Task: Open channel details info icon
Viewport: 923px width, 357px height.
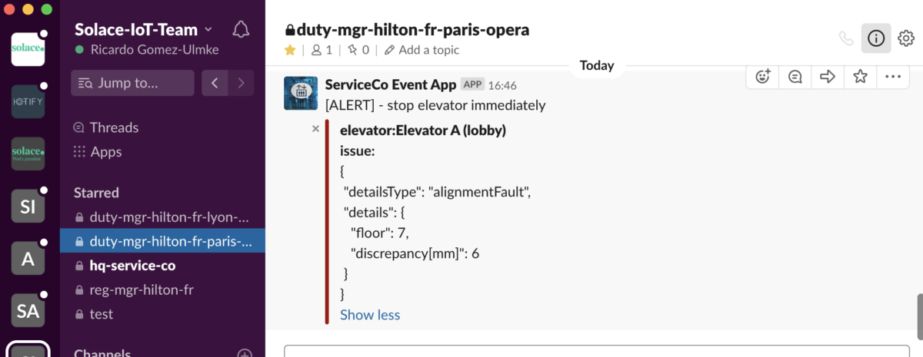Action: 876,38
